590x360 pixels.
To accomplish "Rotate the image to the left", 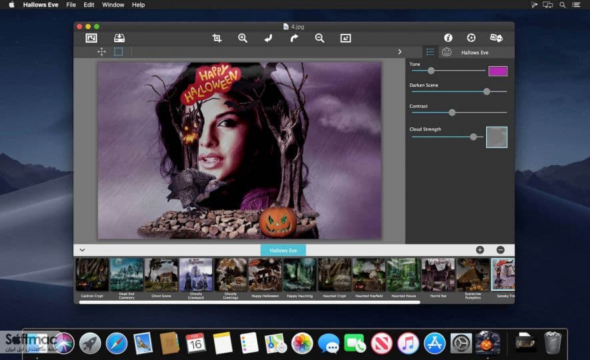I will pyautogui.click(x=268, y=38).
